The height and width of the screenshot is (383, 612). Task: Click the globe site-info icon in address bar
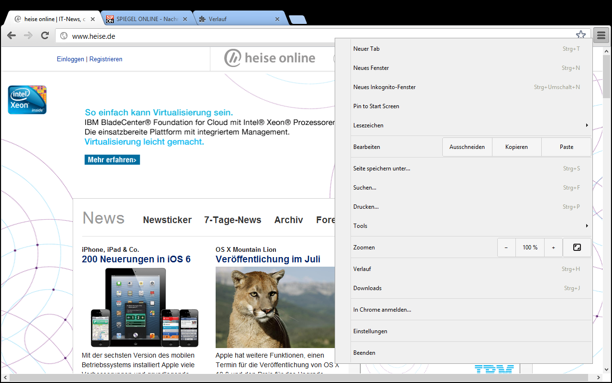pyautogui.click(x=64, y=36)
